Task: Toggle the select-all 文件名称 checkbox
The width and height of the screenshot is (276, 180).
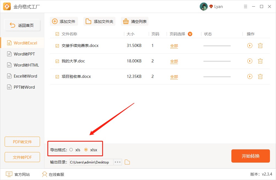Action: click(57, 34)
